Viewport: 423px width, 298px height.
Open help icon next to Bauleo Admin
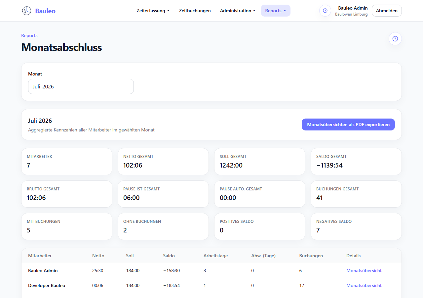325,11
